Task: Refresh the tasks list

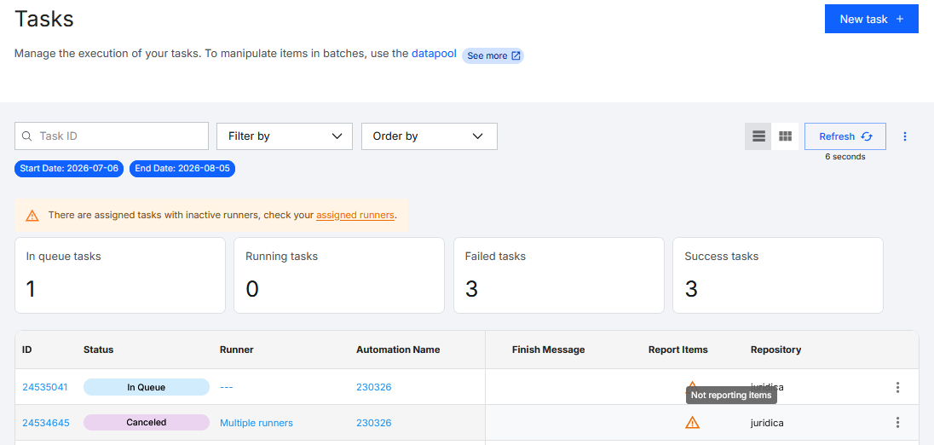Action: [x=845, y=136]
